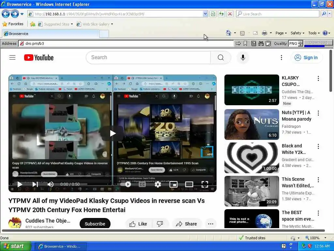The image size is (334, 251).
Task: Open the Favorites star button
Action: 13,24
